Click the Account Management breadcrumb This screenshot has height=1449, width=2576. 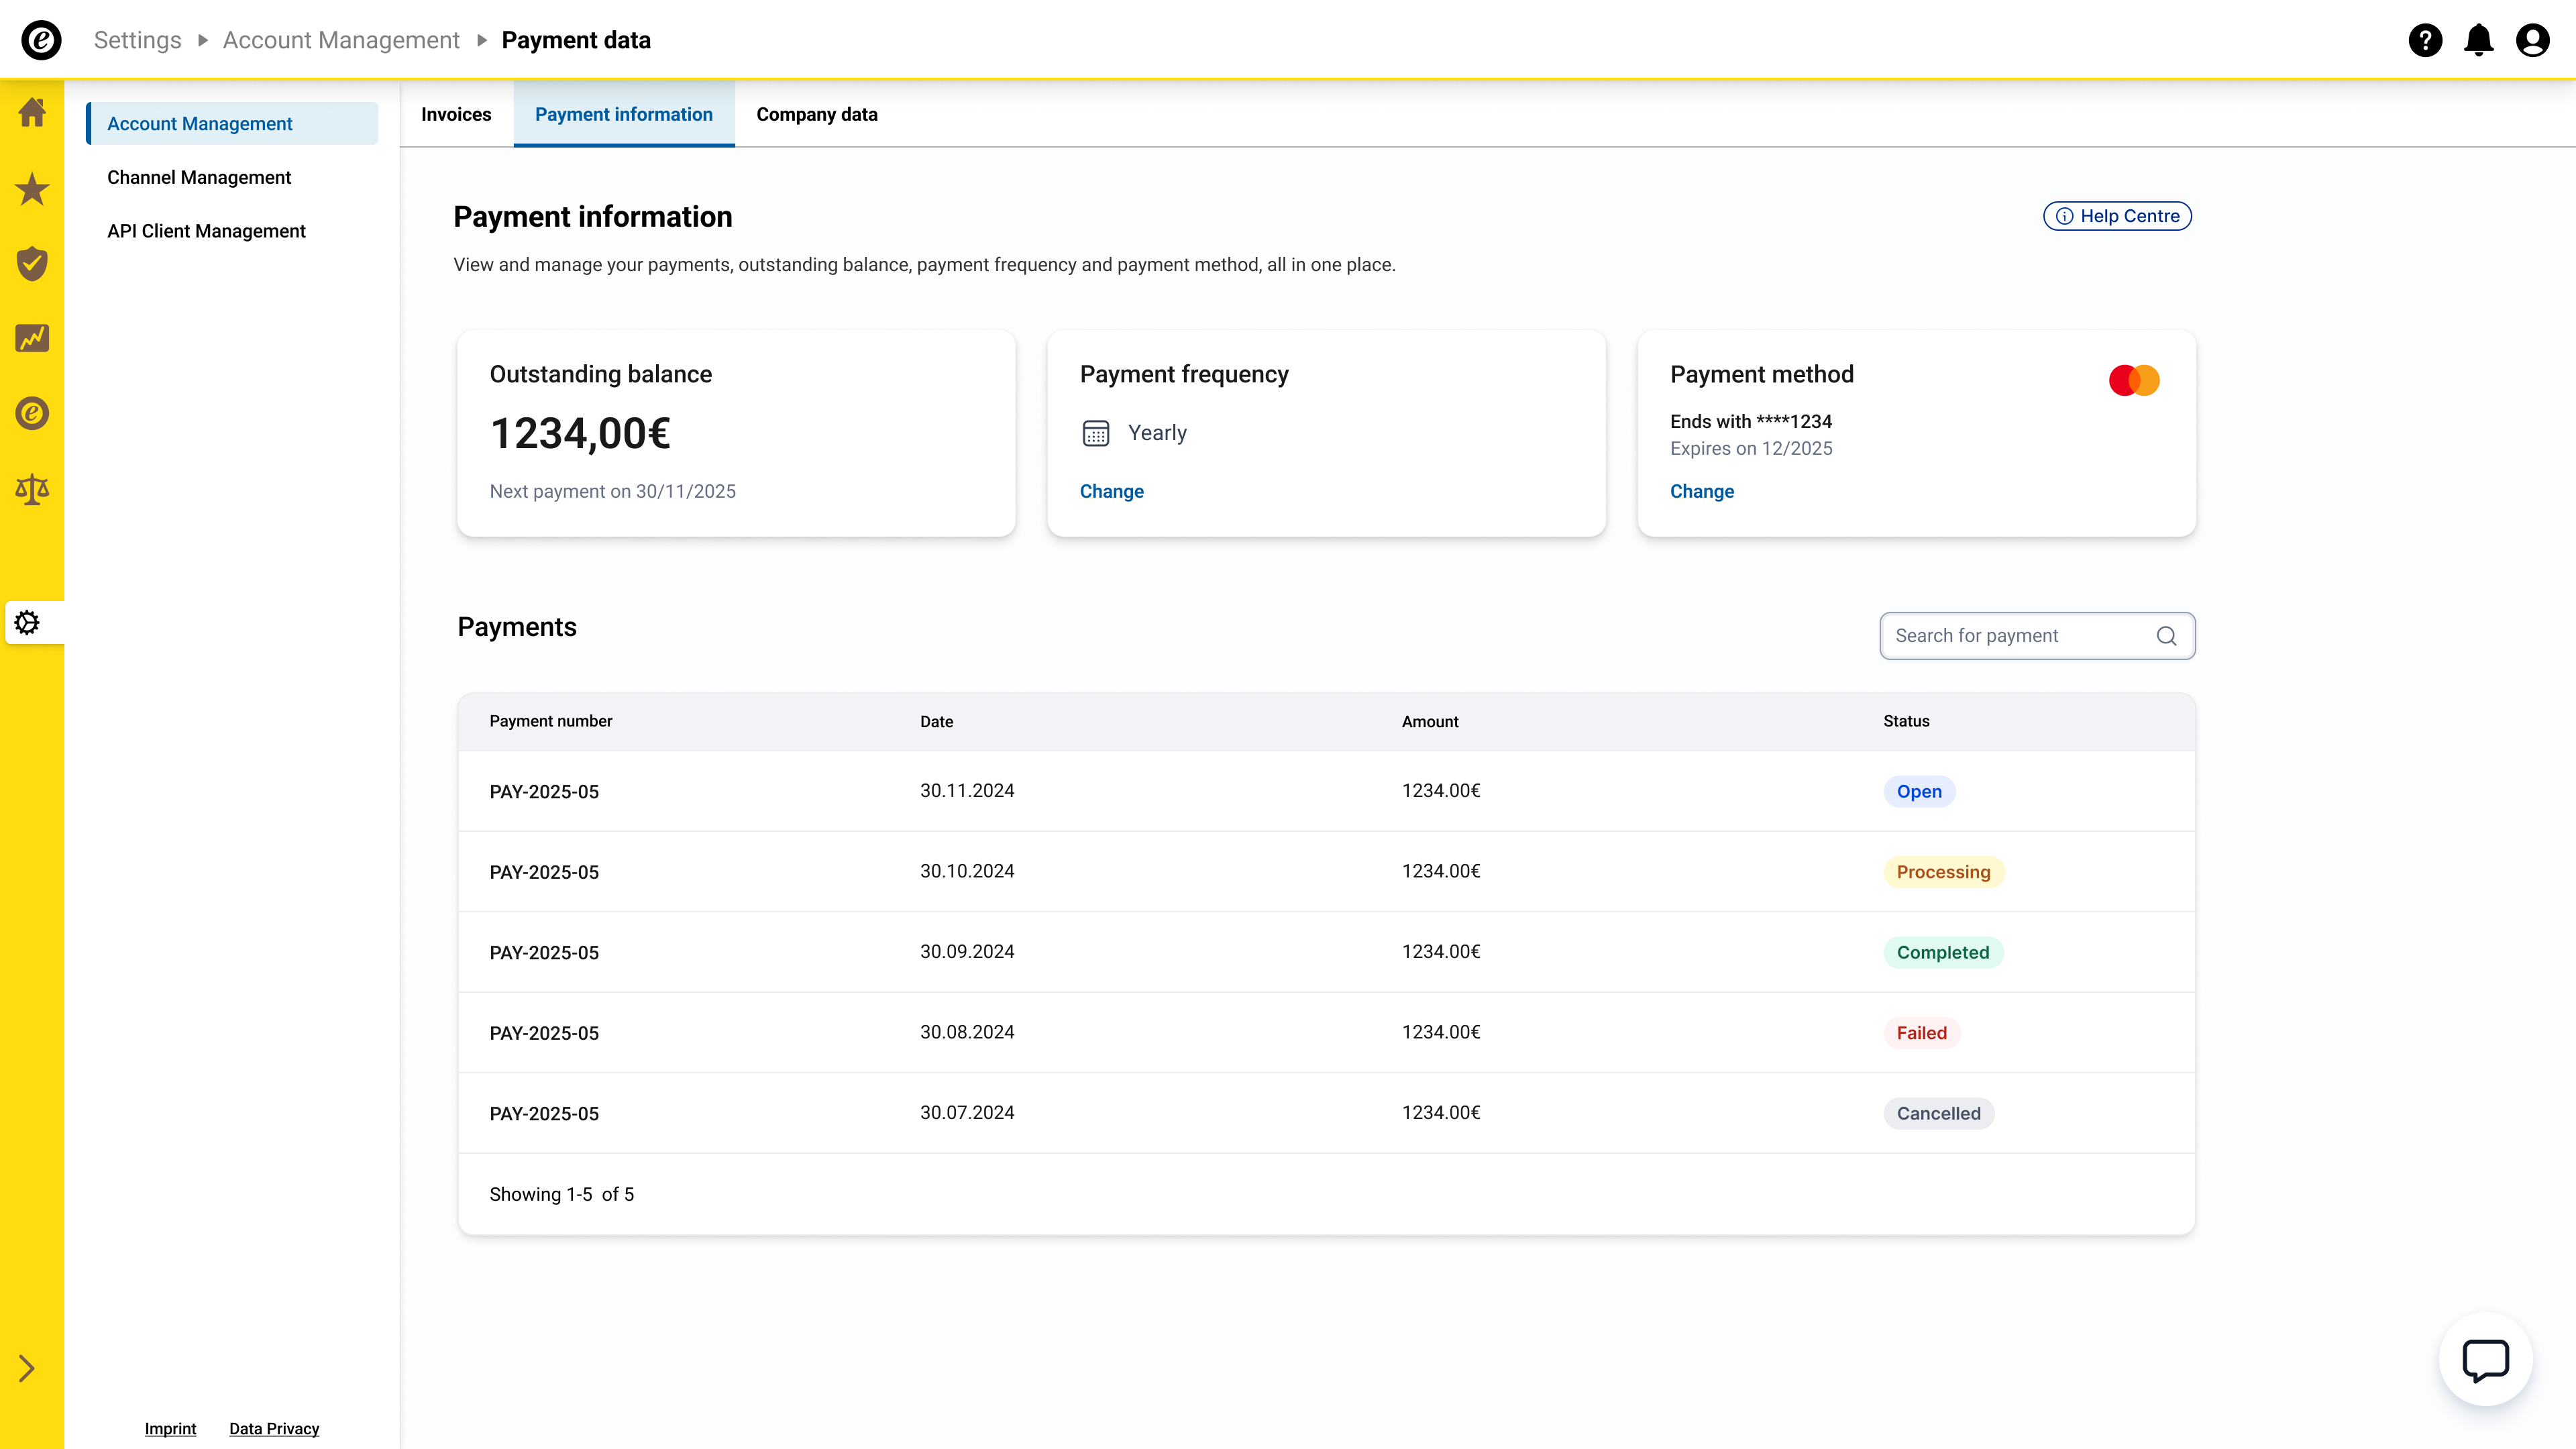341,40
